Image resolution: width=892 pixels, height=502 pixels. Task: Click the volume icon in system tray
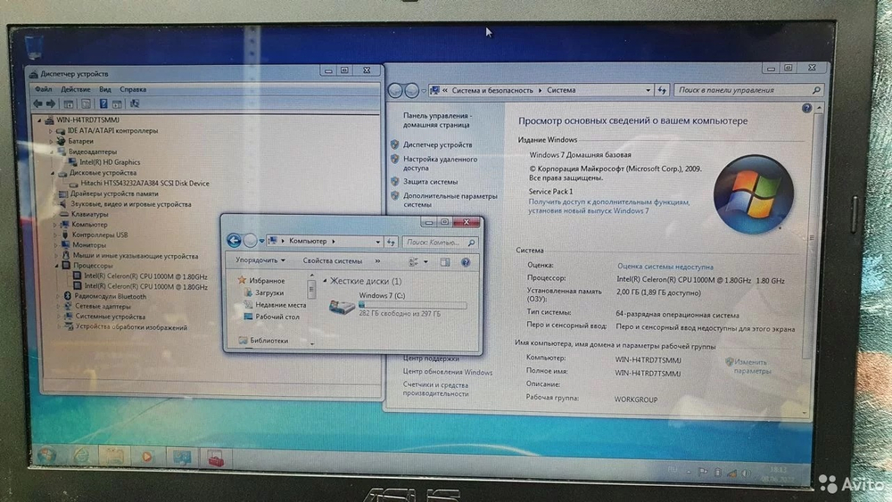(x=747, y=473)
